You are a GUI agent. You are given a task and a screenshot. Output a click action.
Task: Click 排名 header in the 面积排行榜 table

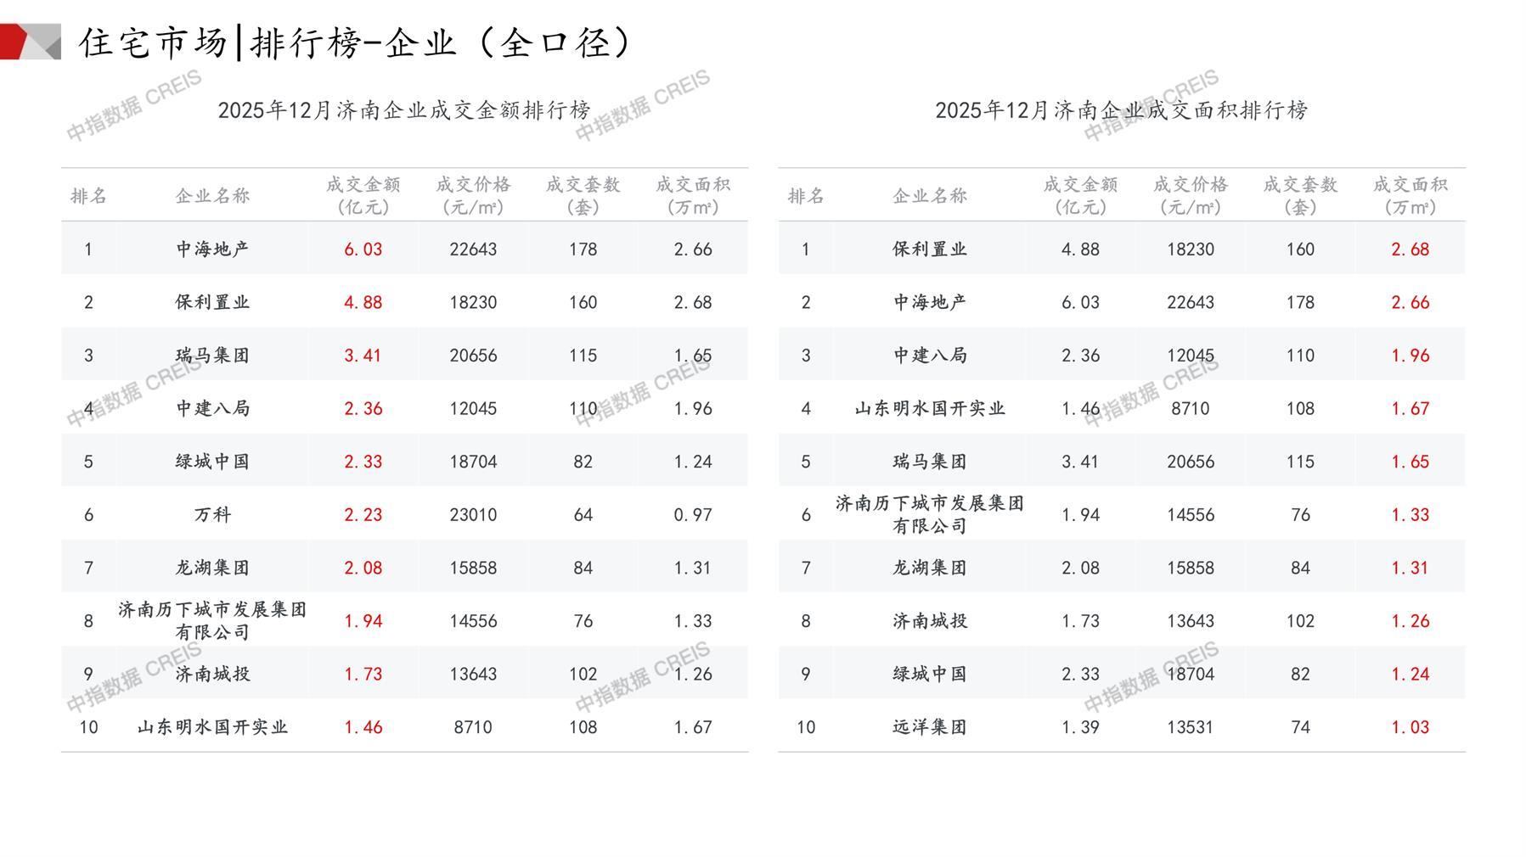coord(805,196)
